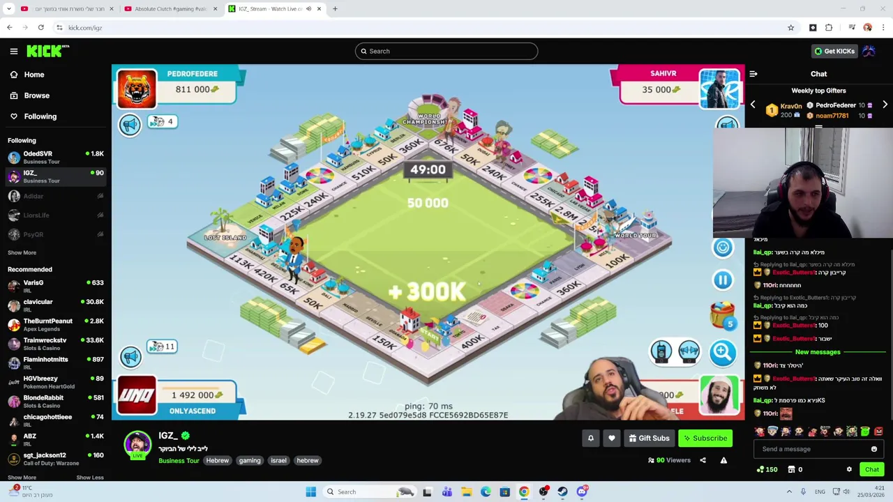Open a new browser tab

coord(335,9)
